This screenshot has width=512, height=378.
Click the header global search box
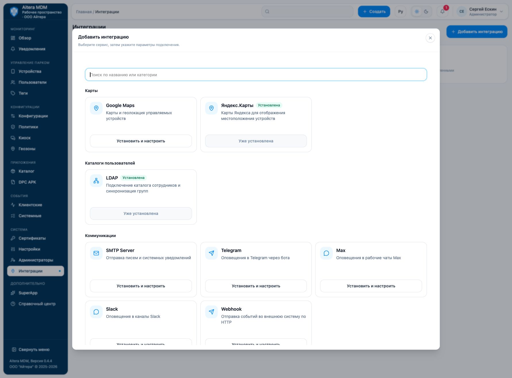coord(307,12)
